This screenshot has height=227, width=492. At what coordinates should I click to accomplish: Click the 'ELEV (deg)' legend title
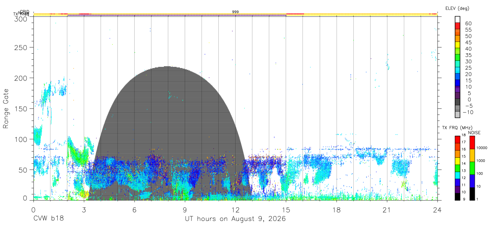[457, 8]
